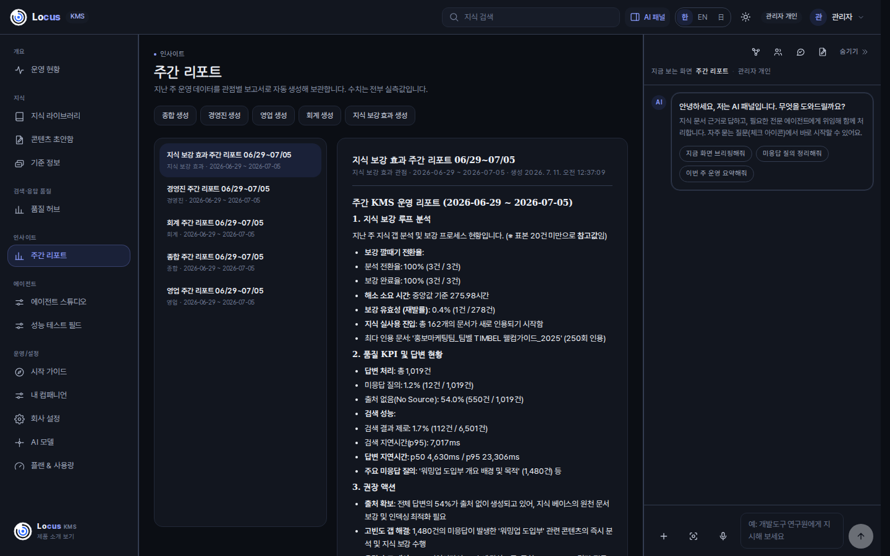This screenshot has height=556, width=890.
Task: Click the document edit icon in AI panel
Action: pyautogui.click(x=823, y=52)
